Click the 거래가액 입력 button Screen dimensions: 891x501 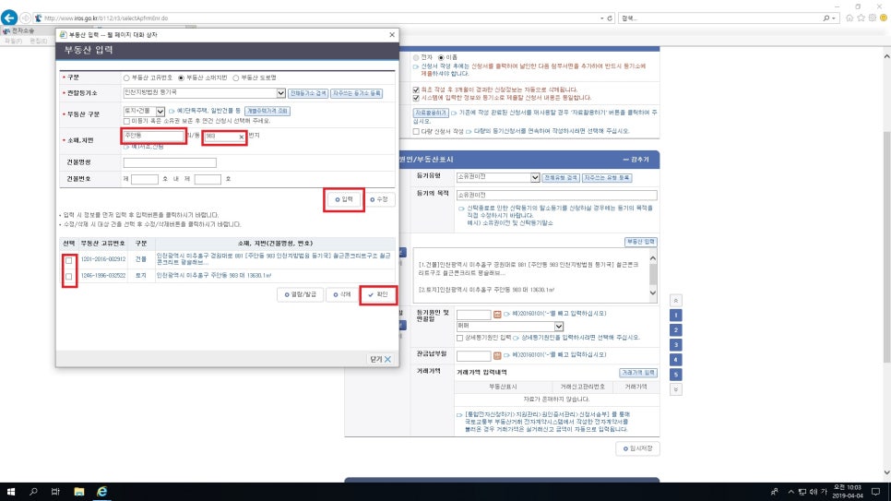(638, 373)
